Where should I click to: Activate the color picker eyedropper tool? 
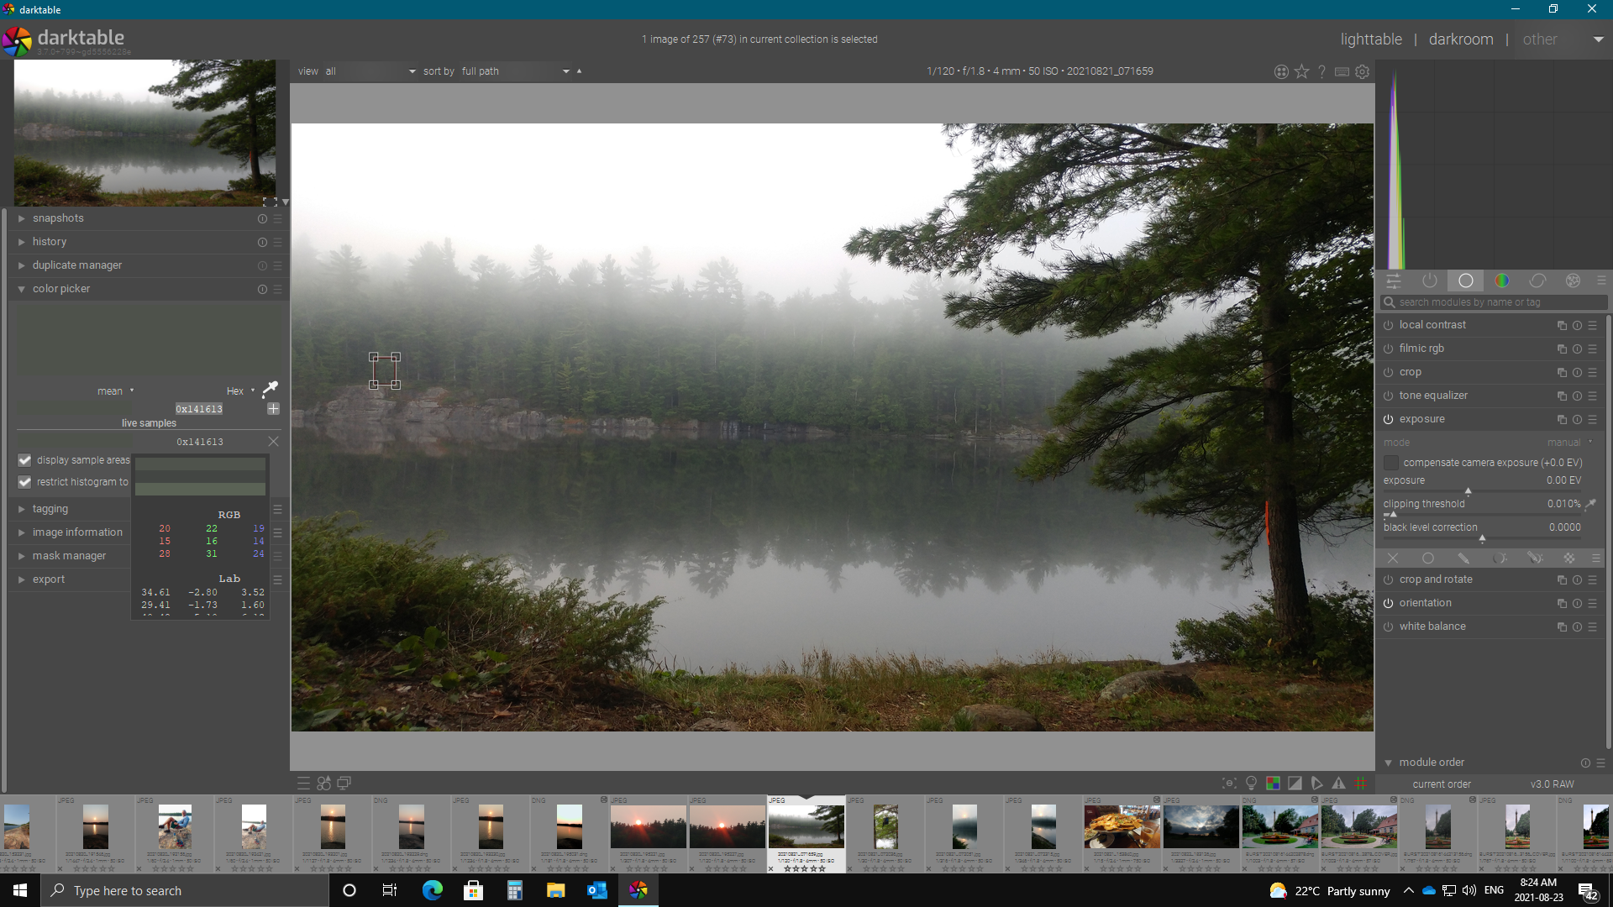(270, 389)
